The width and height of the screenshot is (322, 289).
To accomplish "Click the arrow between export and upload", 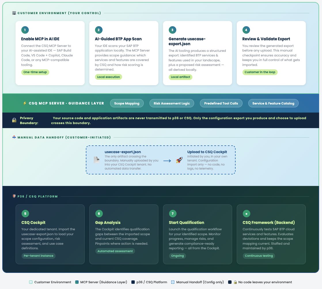I will pos(167,161).
